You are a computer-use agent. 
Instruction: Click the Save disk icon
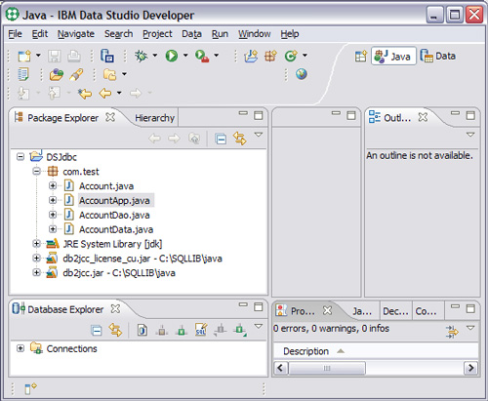[x=55, y=56]
